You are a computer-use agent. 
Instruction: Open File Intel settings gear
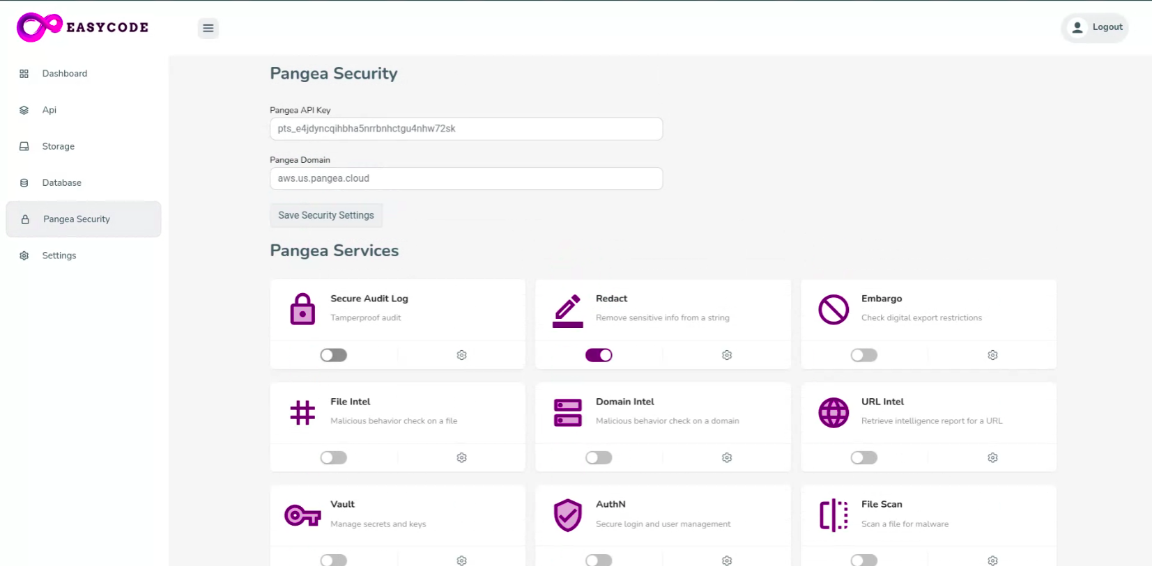(461, 457)
